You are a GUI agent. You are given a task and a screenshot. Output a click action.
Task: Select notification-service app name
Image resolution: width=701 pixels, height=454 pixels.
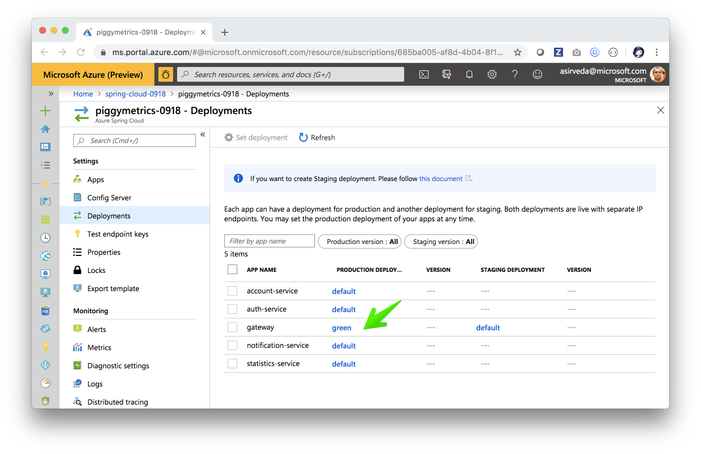pyautogui.click(x=278, y=345)
